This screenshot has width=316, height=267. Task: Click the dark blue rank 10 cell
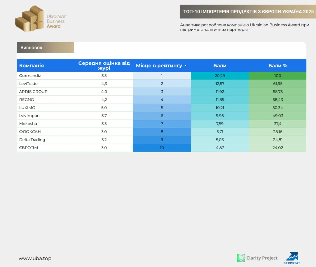tap(162, 148)
